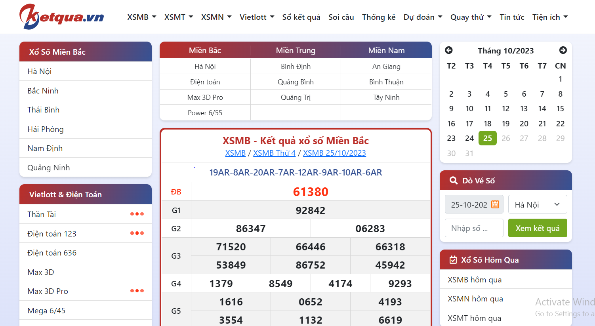Expand the XSMB menu
Image resolution: width=595 pixels, height=326 pixels.
(142, 17)
